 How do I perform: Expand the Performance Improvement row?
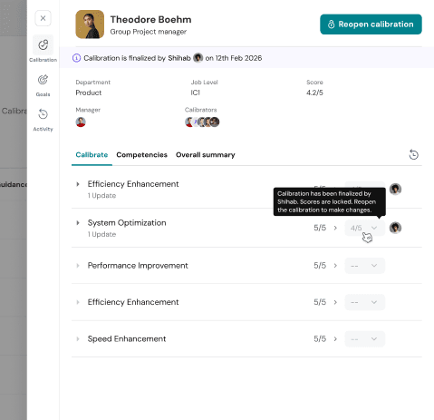(x=78, y=266)
